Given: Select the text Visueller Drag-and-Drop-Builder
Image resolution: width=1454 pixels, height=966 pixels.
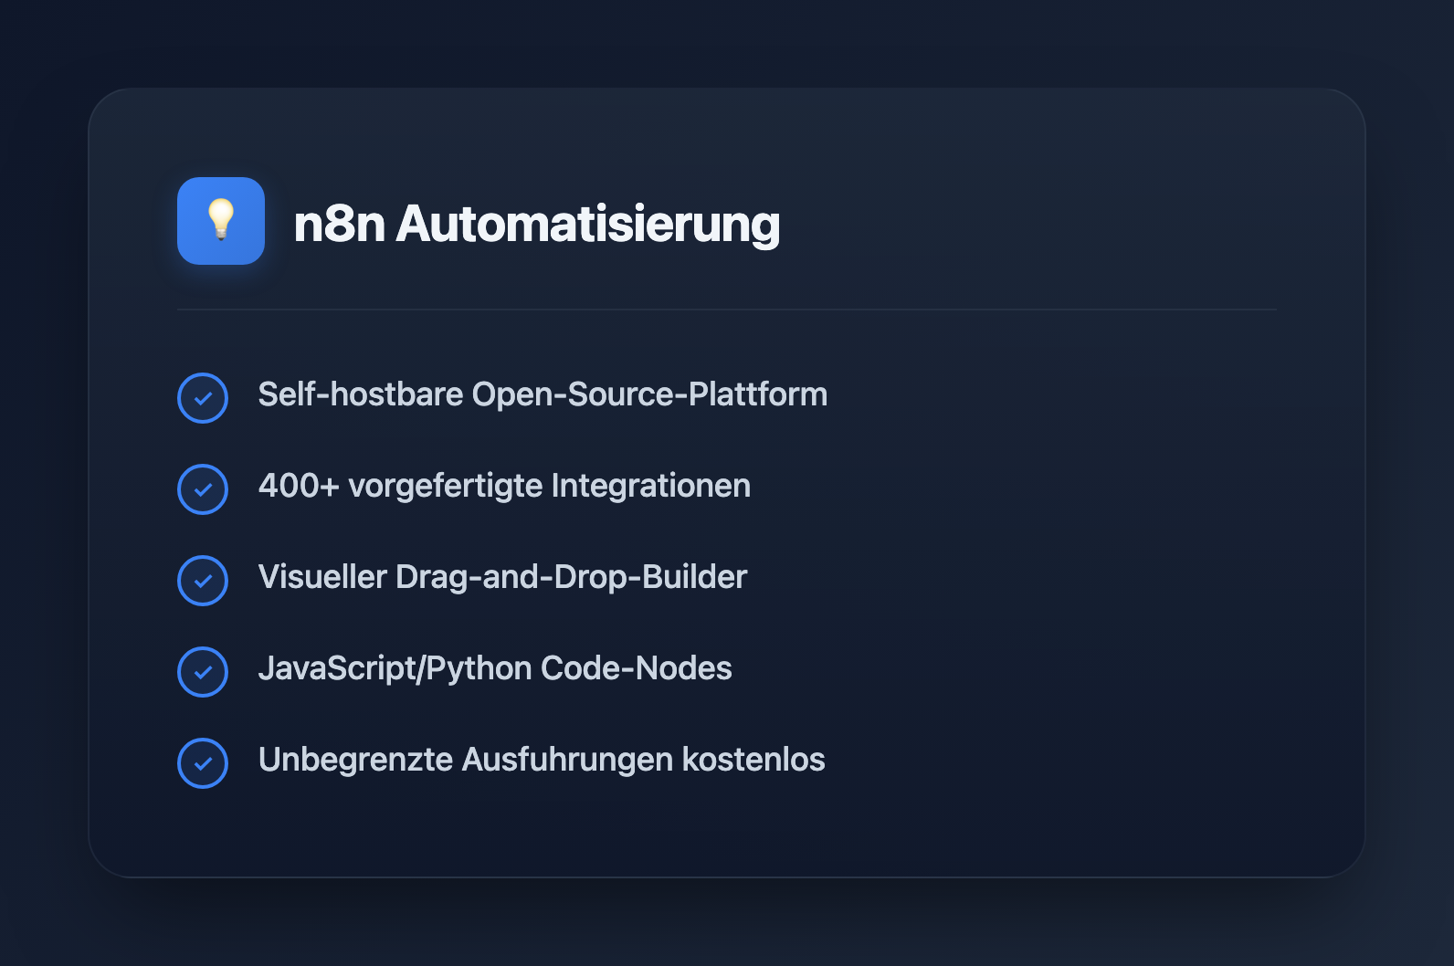Looking at the screenshot, I should [502, 577].
